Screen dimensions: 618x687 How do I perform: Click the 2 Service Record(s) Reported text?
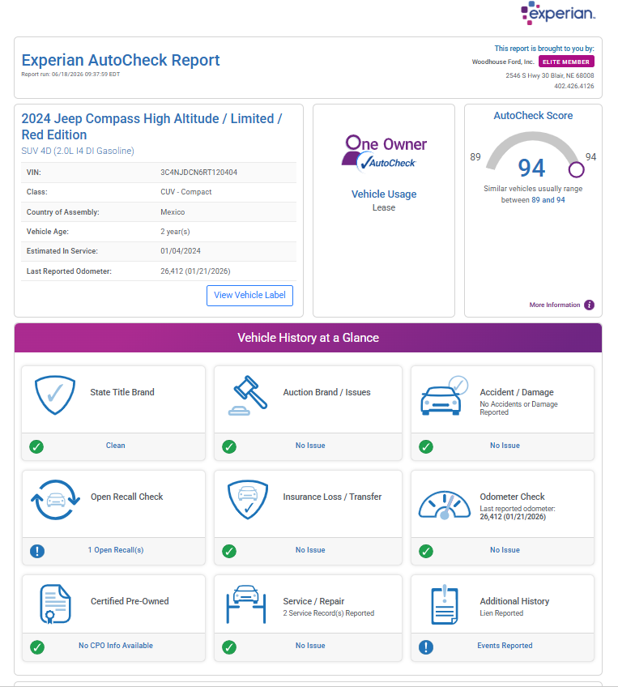(329, 613)
